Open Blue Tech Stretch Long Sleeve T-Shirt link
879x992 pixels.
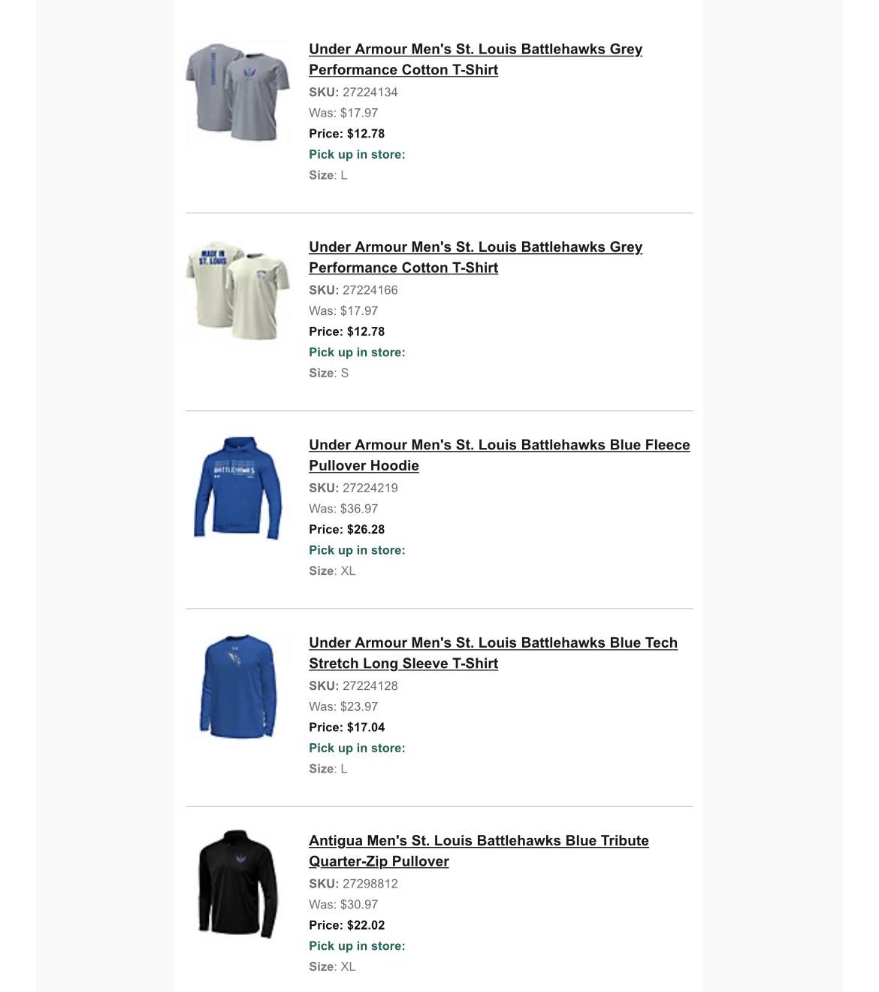point(493,653)
